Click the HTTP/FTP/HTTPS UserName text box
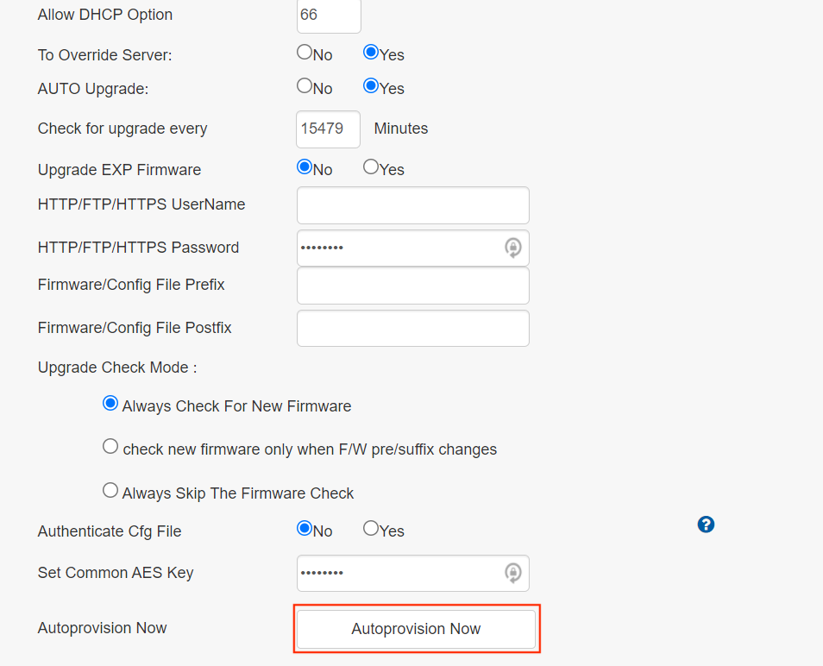 412,205
